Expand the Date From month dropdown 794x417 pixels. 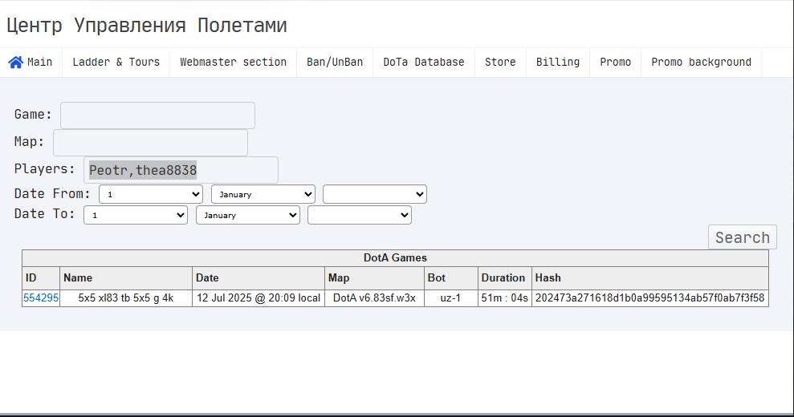[263, 194]
